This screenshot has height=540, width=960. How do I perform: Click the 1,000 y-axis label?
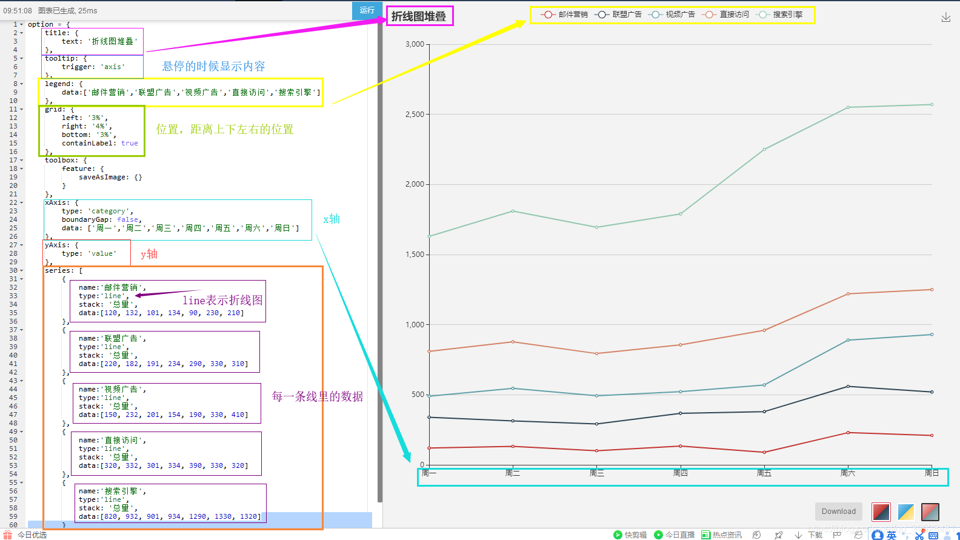click(x=415, y=325)
